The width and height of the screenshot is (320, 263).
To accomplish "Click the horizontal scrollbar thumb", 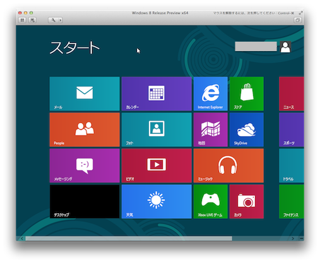I will coord(129,238).
